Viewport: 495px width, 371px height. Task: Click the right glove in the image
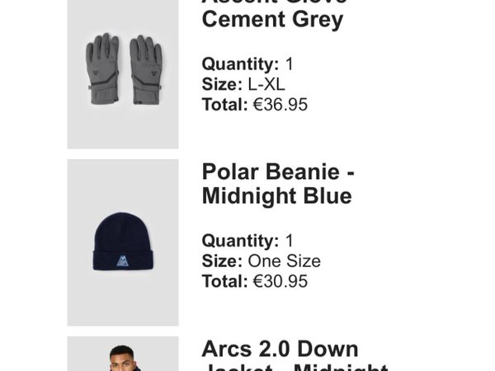click(145, 68)
